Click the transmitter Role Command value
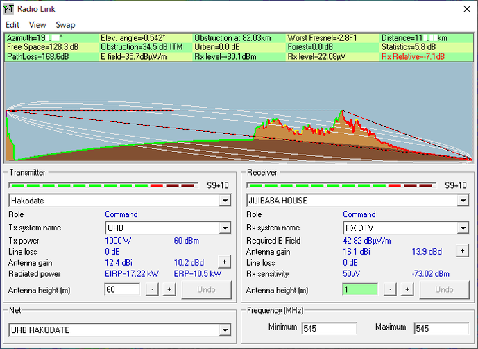 [x=121, y=214]
